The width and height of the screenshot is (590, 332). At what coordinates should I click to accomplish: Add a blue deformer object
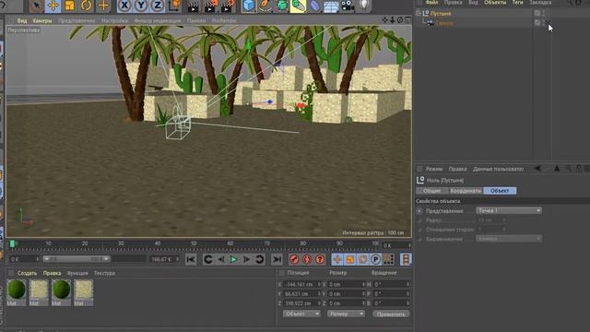click(314, 6)
